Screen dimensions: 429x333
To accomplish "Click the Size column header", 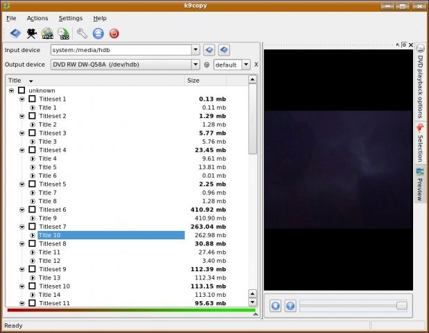I will (x=215, y=80).
